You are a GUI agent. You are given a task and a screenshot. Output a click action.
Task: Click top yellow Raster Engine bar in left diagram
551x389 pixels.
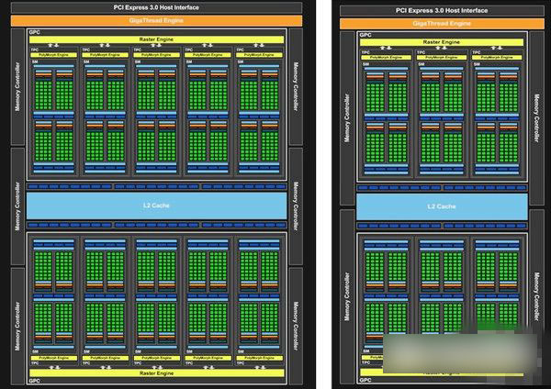(x=156, y=40)
